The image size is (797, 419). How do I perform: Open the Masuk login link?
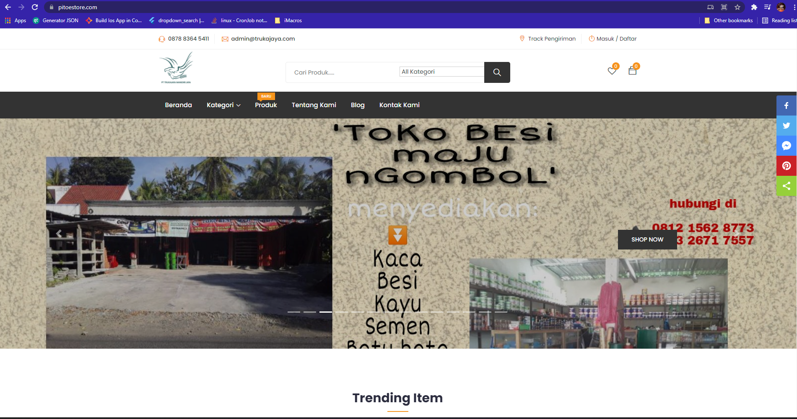605,39
